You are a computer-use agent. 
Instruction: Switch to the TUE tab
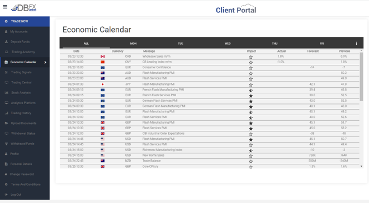point(181,44)
